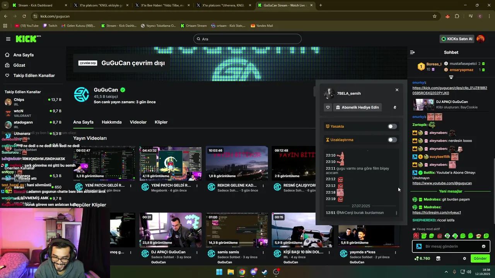Send the chat message with Gönder
Viewport: 495px width, 278px height.
480,258
